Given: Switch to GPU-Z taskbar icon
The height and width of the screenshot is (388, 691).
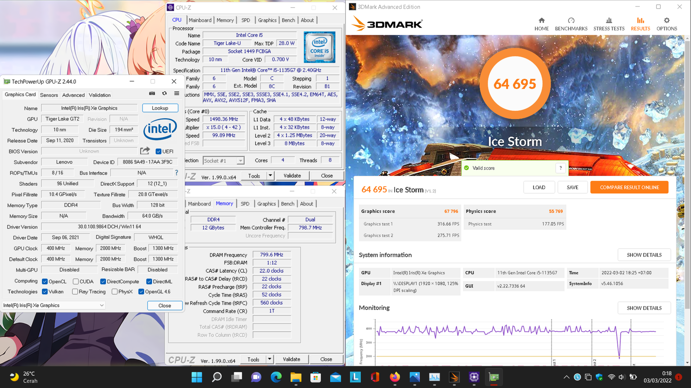Looking at the screenshot, I should click(494, 377).
